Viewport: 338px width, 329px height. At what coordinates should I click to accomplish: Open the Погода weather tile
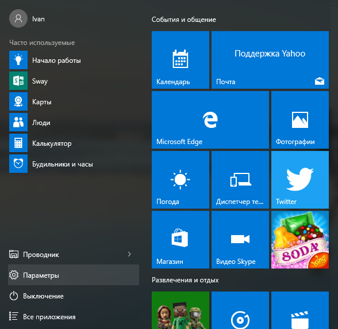pos(180,180)
